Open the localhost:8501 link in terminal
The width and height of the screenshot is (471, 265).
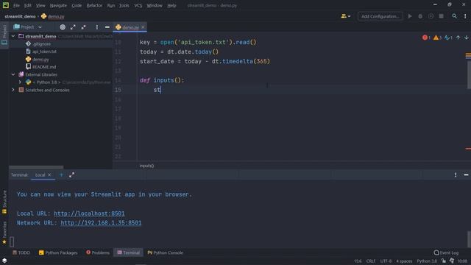(x=89, y=213)
